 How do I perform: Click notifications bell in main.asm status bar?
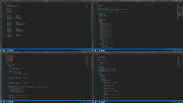[x=90, y=49]
